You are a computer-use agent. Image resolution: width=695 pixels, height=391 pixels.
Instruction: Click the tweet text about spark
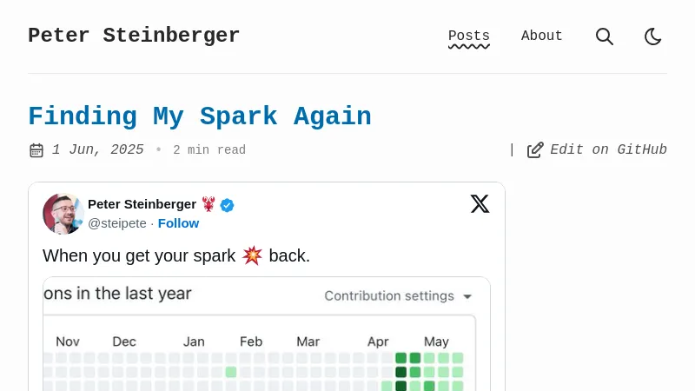pos(139,255)
